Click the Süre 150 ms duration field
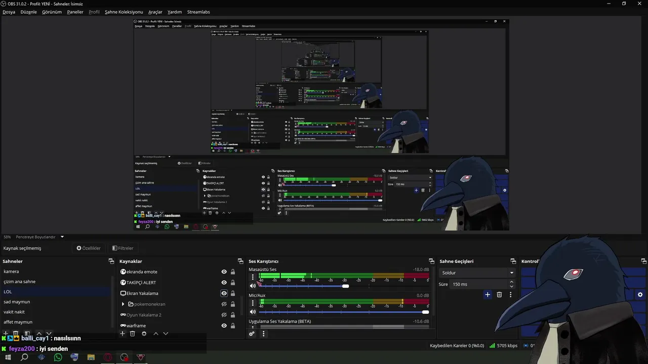 tap(479, 284)
